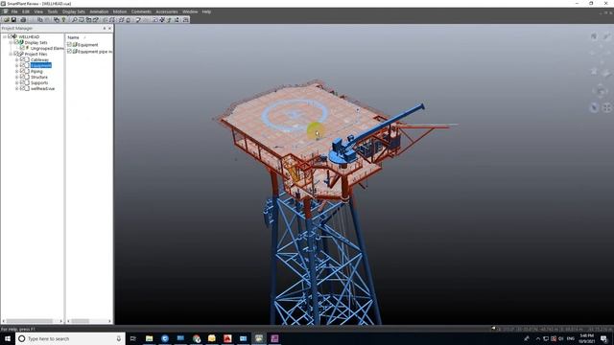Screen dimensions: 614x345
Task: Click the orbit control in viewport controls
Action: click(601, 90)
